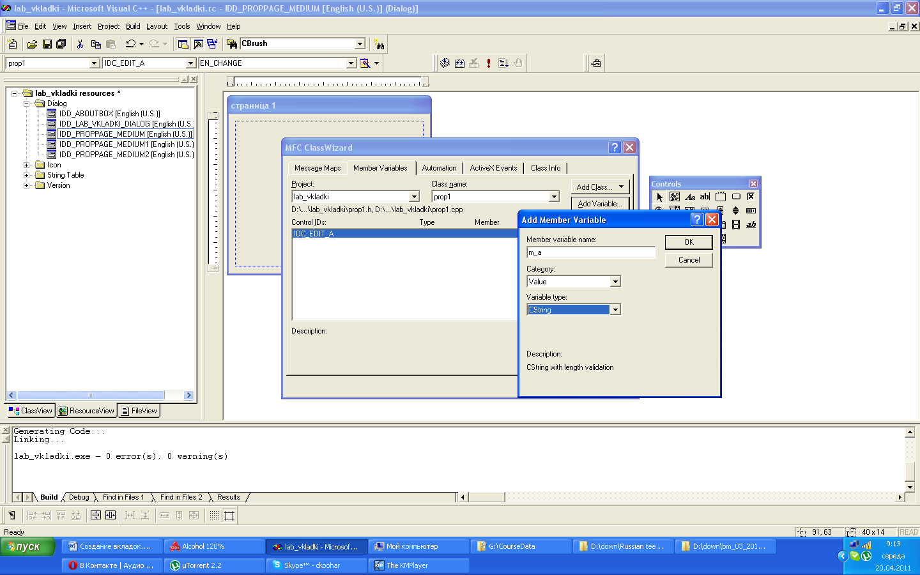
Task: Switch to the Debug output tab
Action: 79,497
